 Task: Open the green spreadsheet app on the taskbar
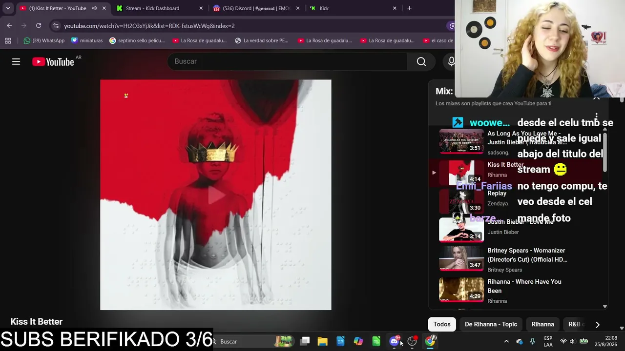376,341
